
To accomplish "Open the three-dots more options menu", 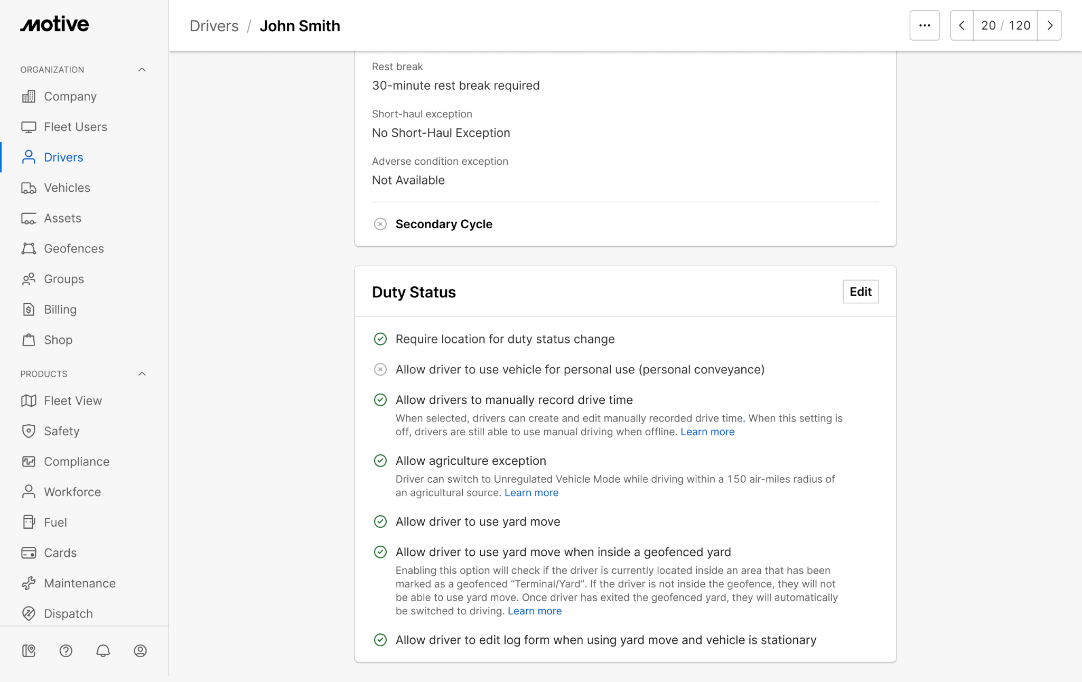I will point(925,25).
